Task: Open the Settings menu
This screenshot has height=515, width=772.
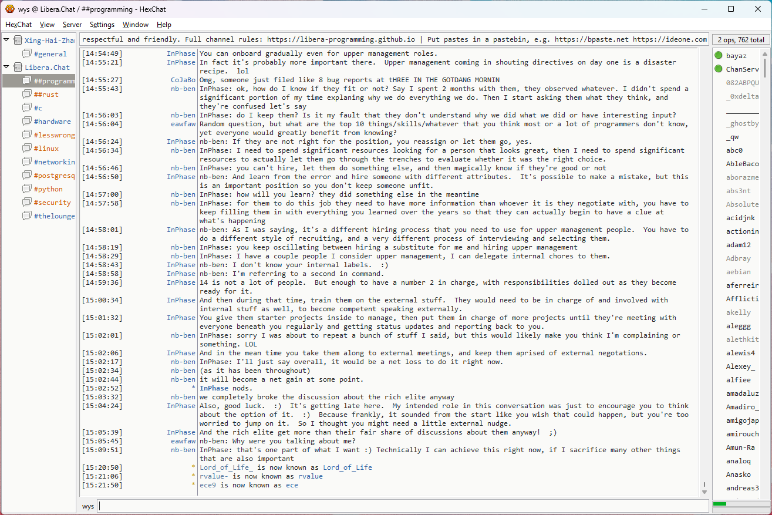Action: 102,25
